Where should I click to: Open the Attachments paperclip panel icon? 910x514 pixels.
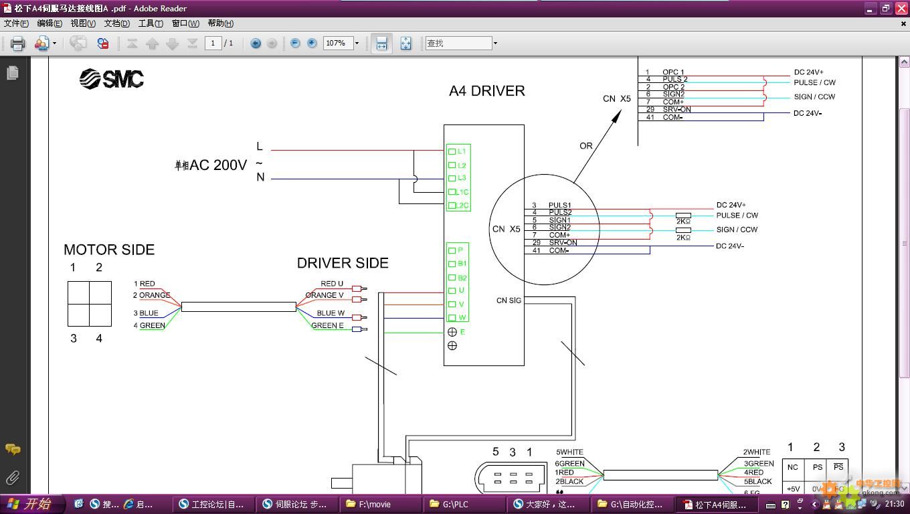pyautogui.click(x=13, y=478)
